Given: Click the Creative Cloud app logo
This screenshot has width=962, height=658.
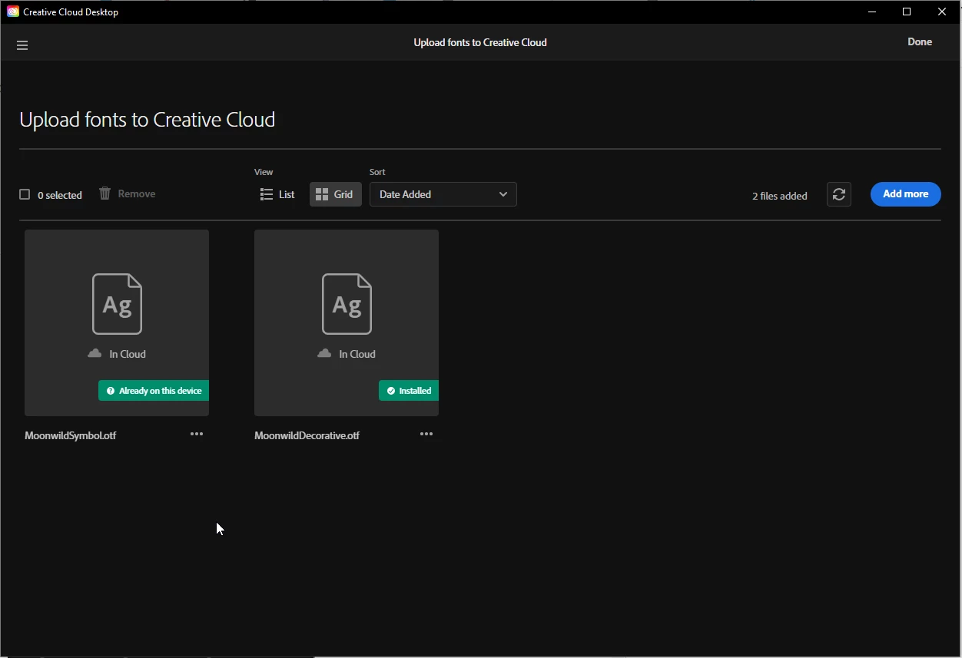Looking at the screenshot, I should [x=13, y=12].
